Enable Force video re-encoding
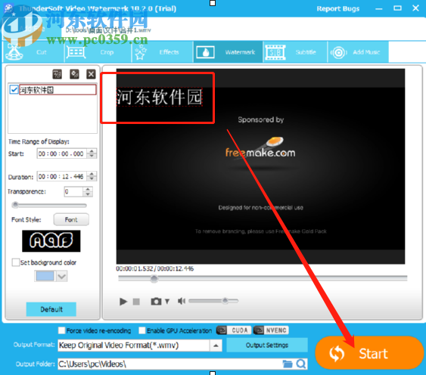This screenshot has width=426, height=375. point(62,330)
